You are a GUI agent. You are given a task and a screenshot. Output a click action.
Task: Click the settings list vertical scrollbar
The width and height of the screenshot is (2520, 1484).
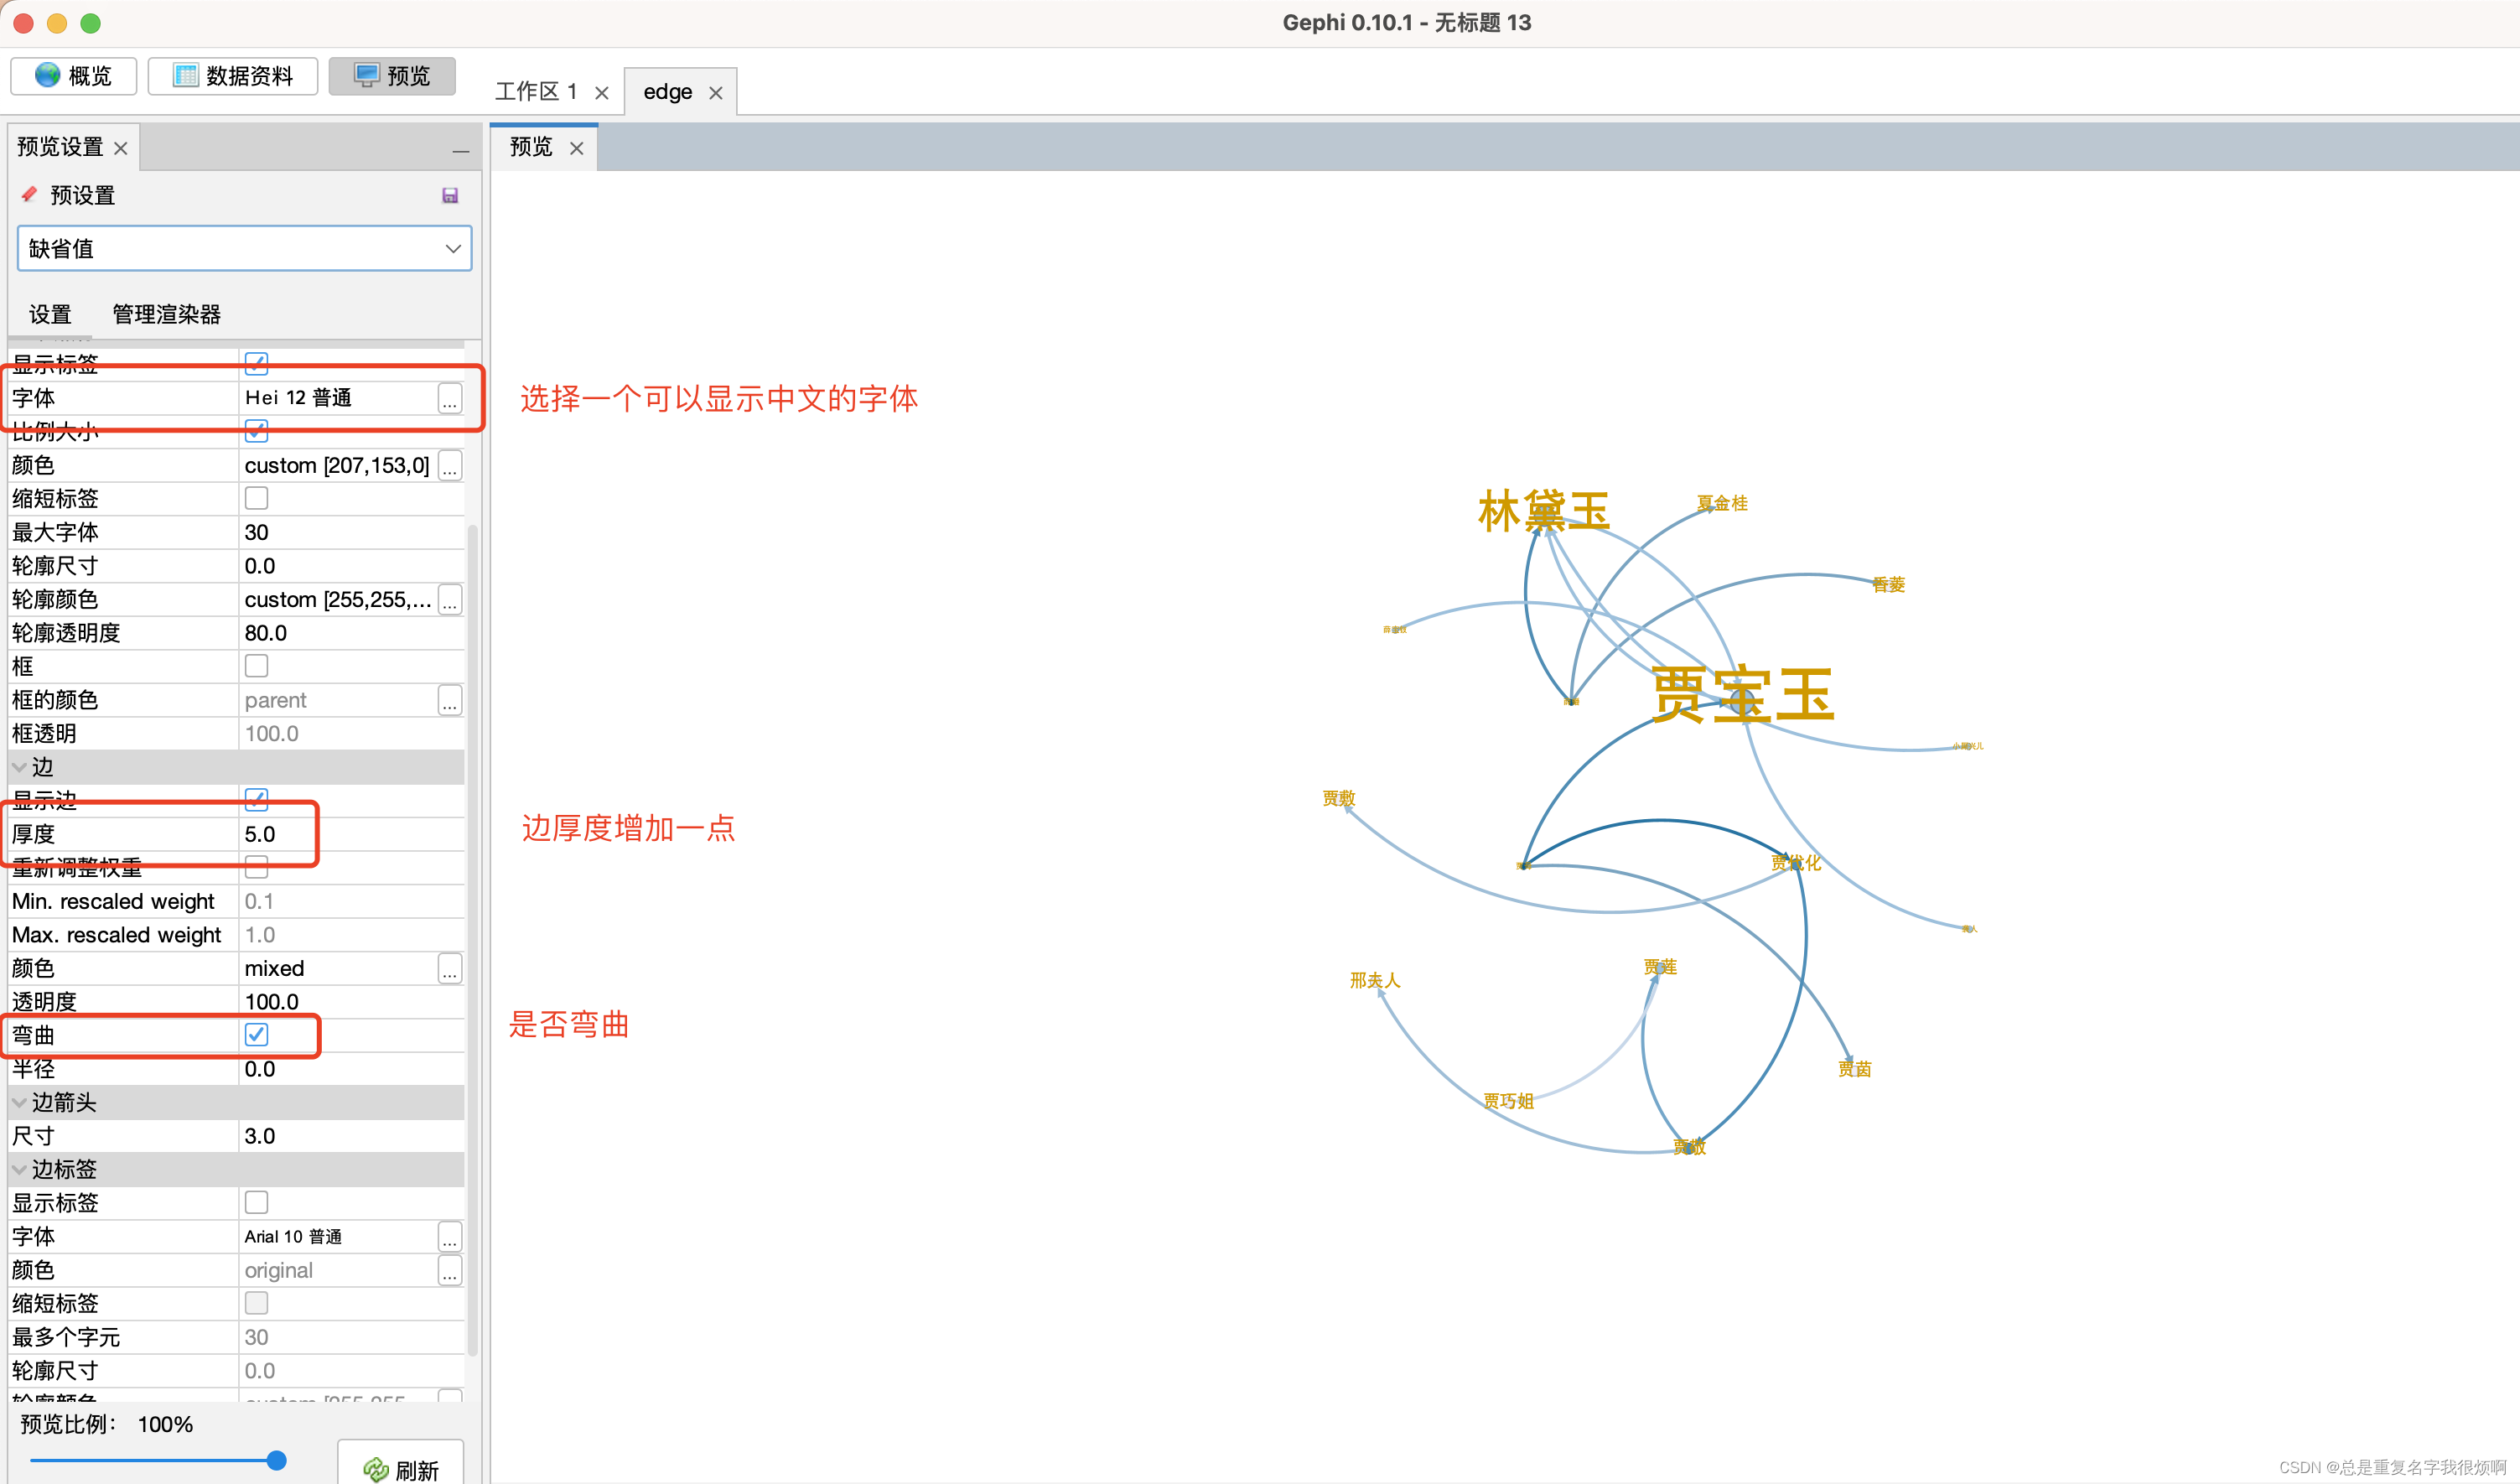click(473, 940)
